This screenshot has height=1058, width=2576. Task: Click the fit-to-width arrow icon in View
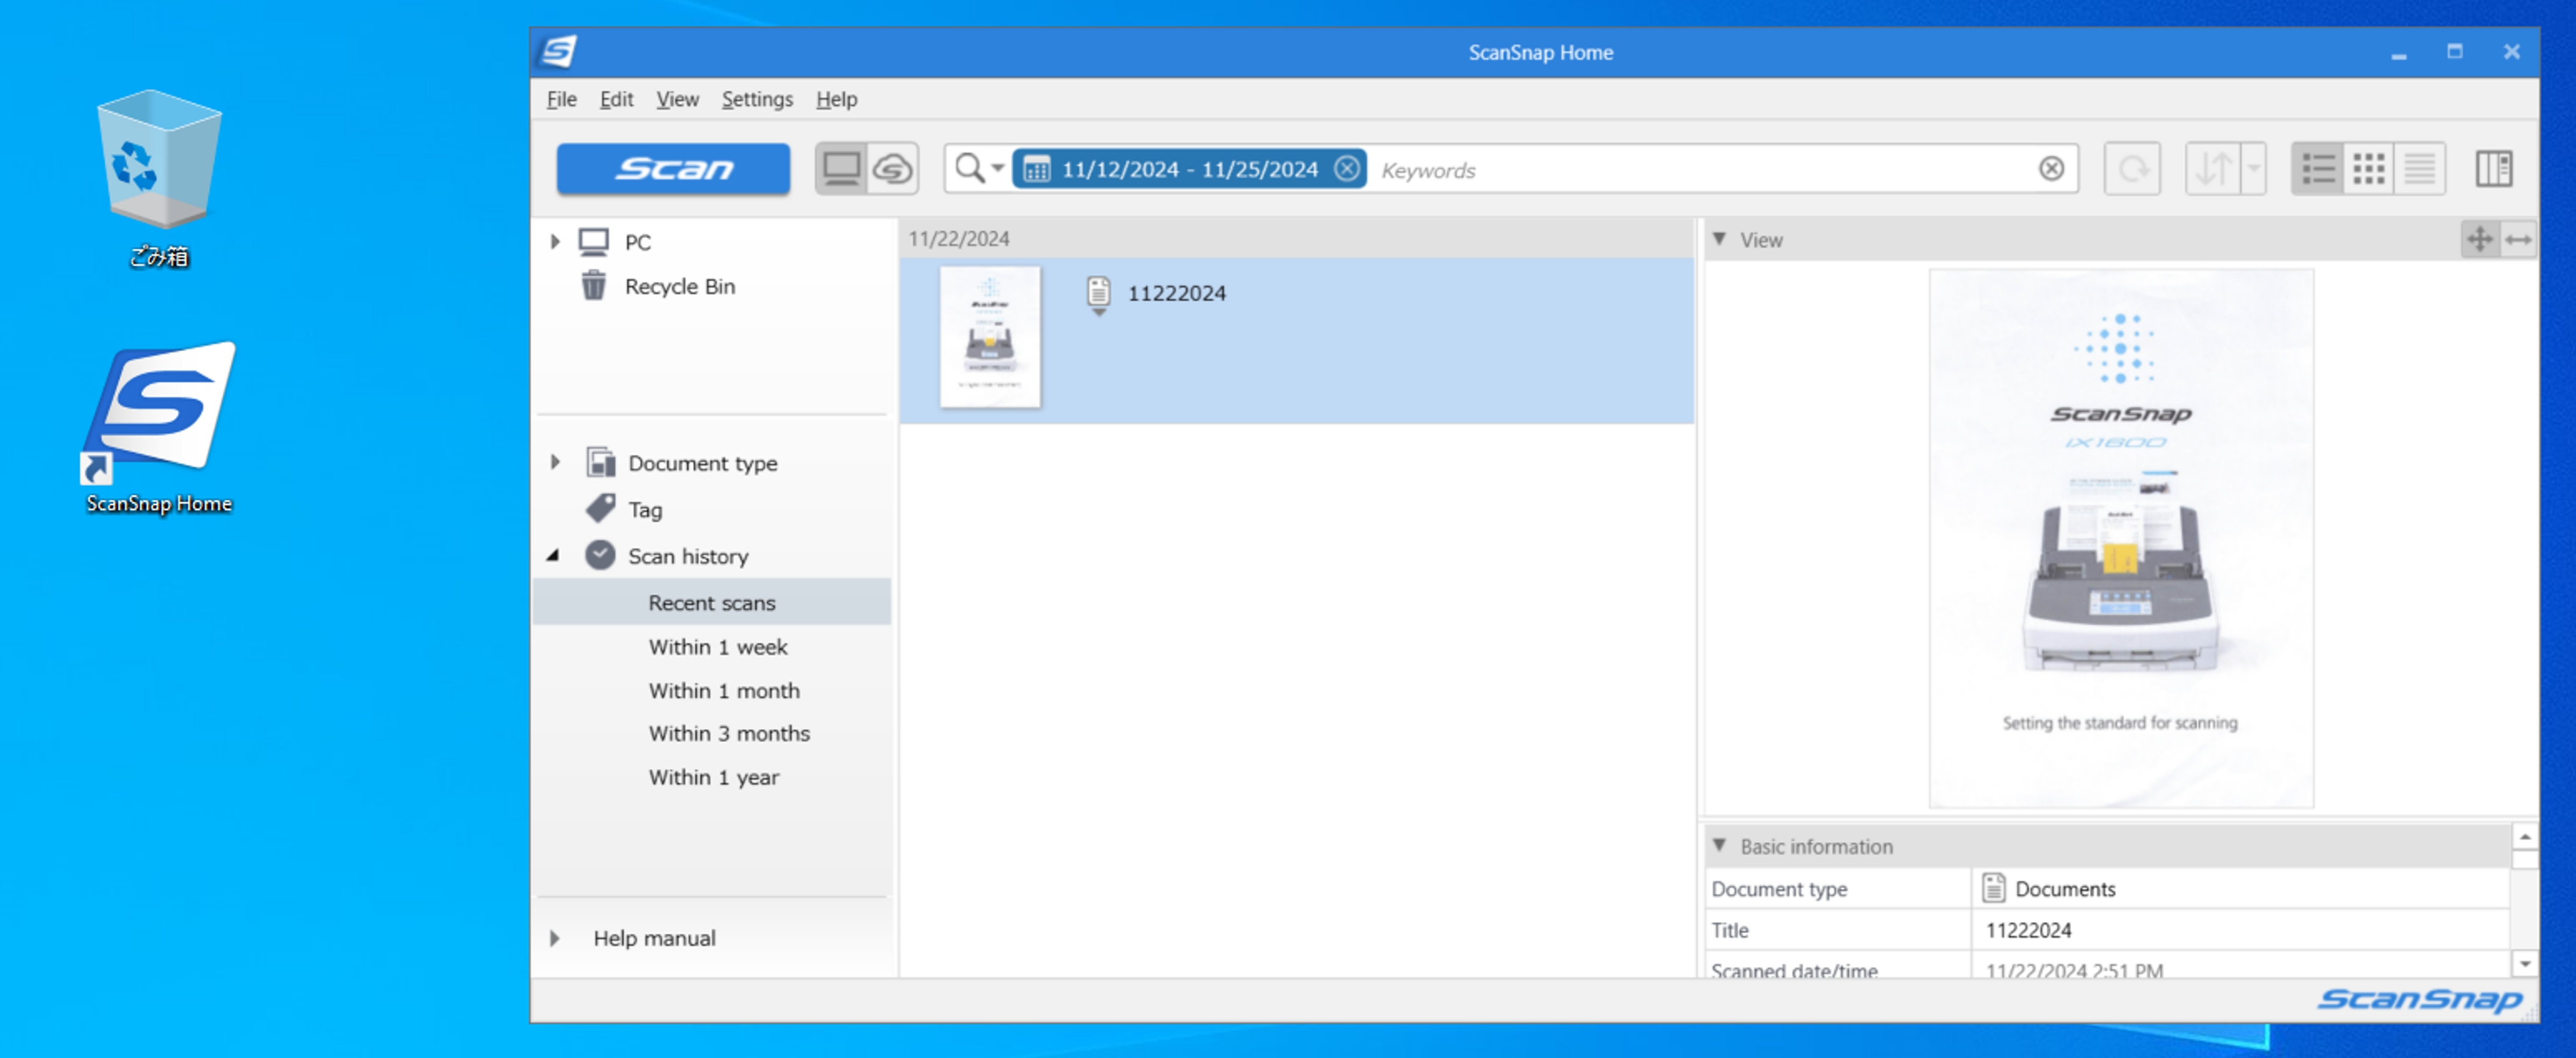(2518, 239)
